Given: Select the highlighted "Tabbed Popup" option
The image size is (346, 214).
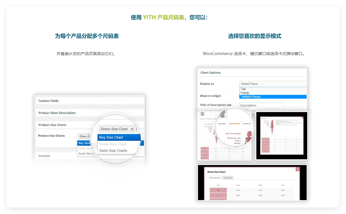Looking at the screenshot, I should pos(250,97).
